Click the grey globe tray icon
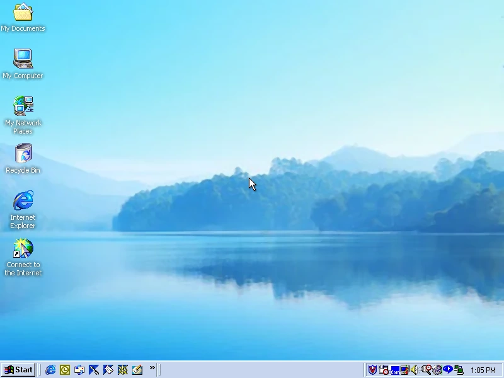 pyautogui.click(x=437, y=370)
